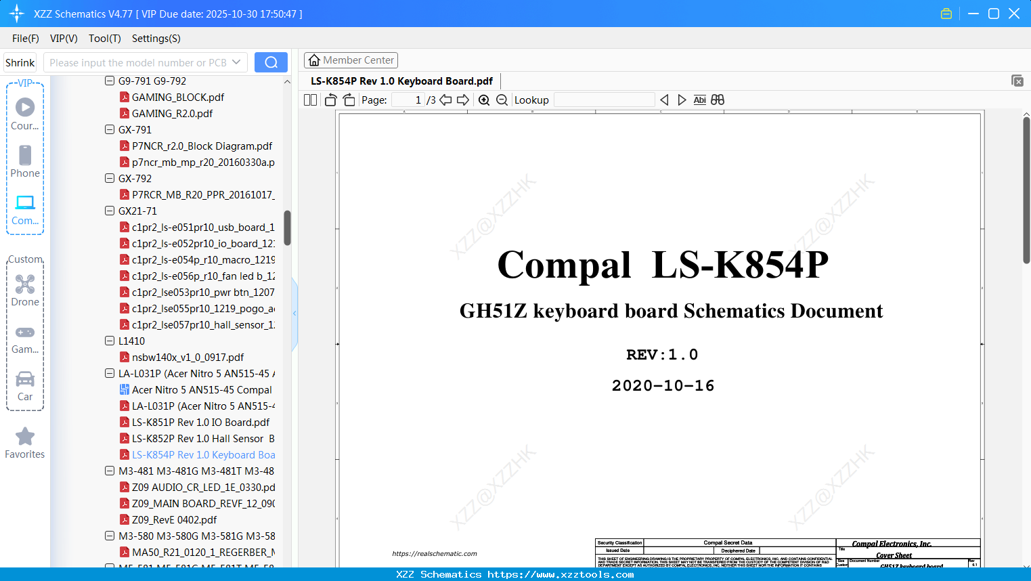The width and height of the screenshot is (1031, 581).
Task: Open the Game console sidebar category
Action: (25, 339)
